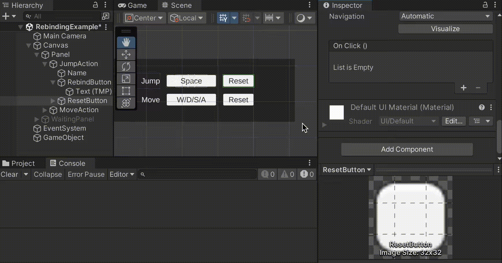
Task: Toggle the Inspector lock icon
Action: tap(485, 5)
